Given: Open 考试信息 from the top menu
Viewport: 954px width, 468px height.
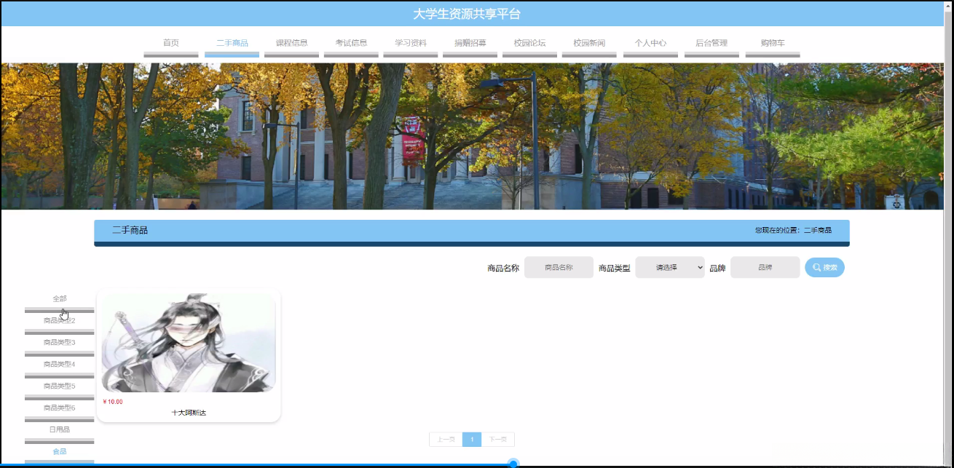Looking at the screenshot, I should coord(350,42).
